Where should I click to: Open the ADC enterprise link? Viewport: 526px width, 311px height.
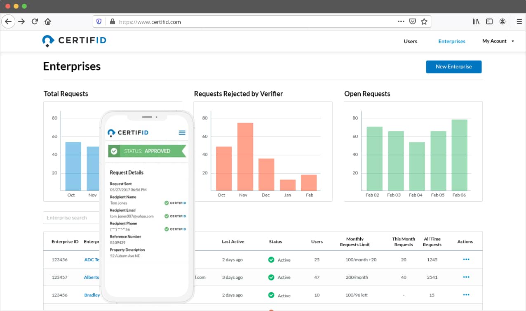click(92, 260)
